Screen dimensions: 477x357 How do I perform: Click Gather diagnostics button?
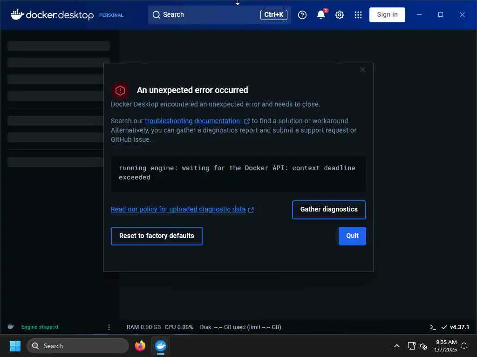(329, 210)
